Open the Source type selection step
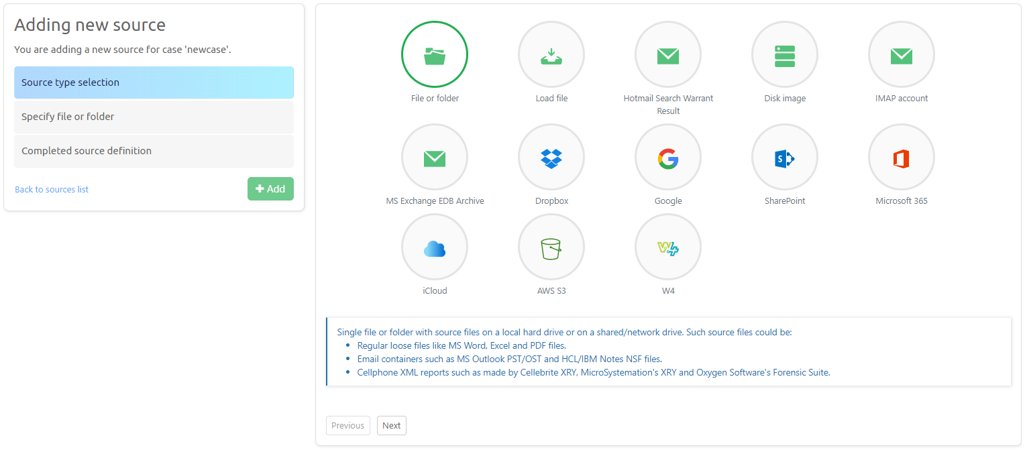The width and height of the screenshot is (1025, 452). coord(154,82)
